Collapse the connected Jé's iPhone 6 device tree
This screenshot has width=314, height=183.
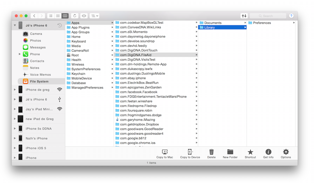[15, 26]
